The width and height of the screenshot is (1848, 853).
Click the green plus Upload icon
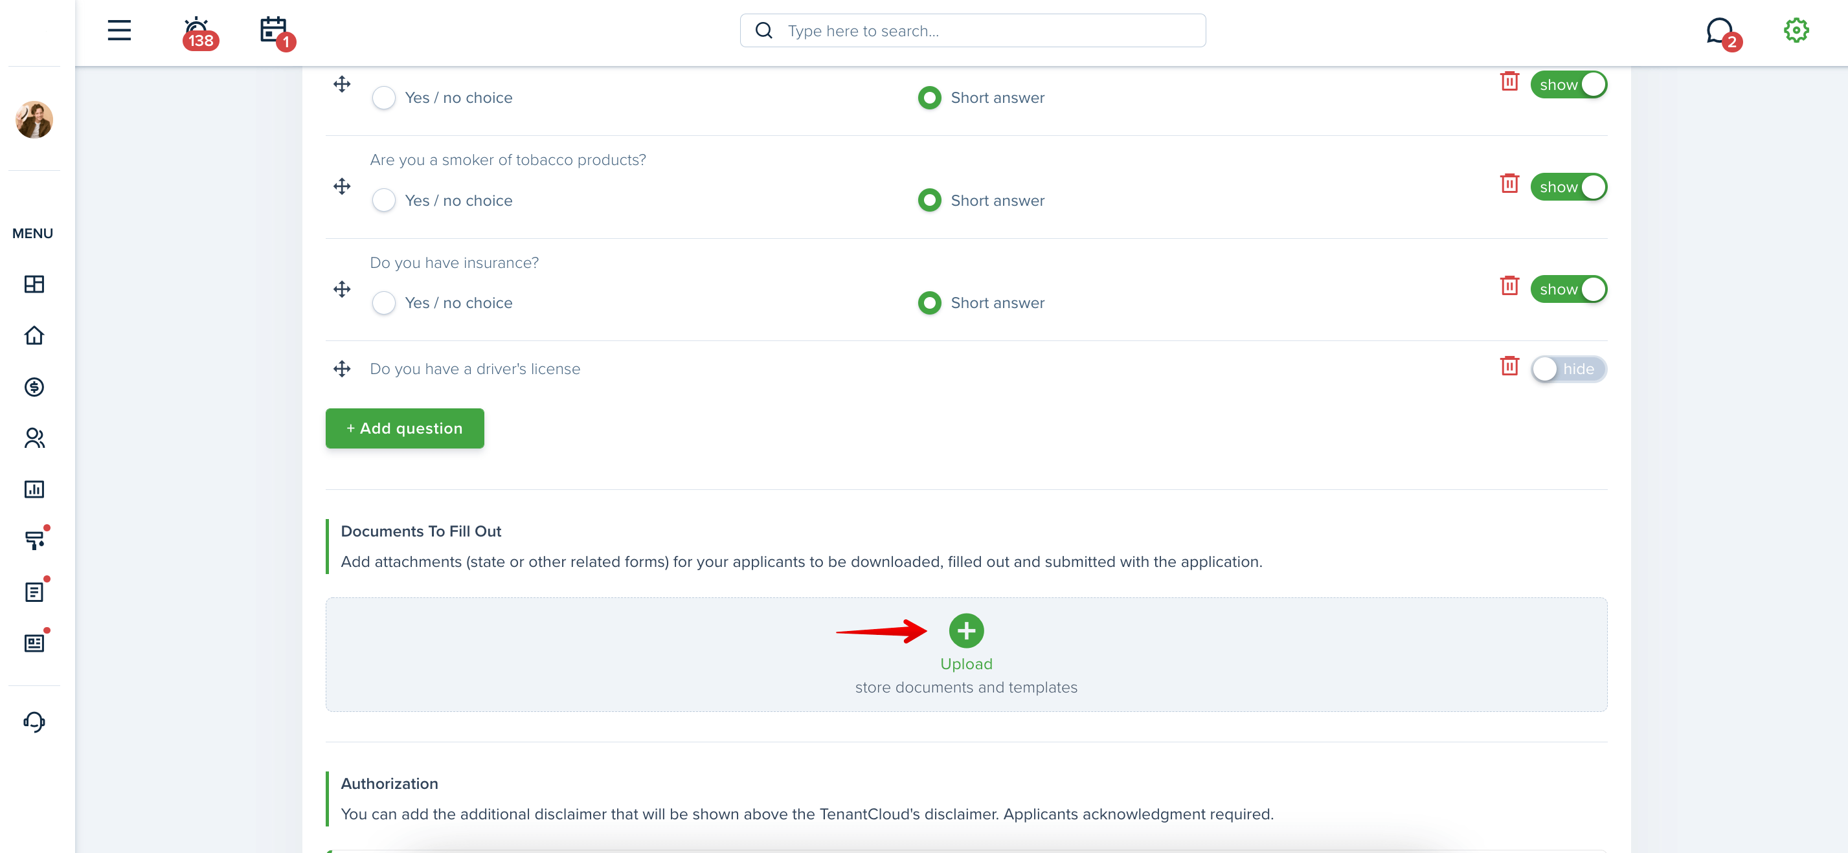966,631
